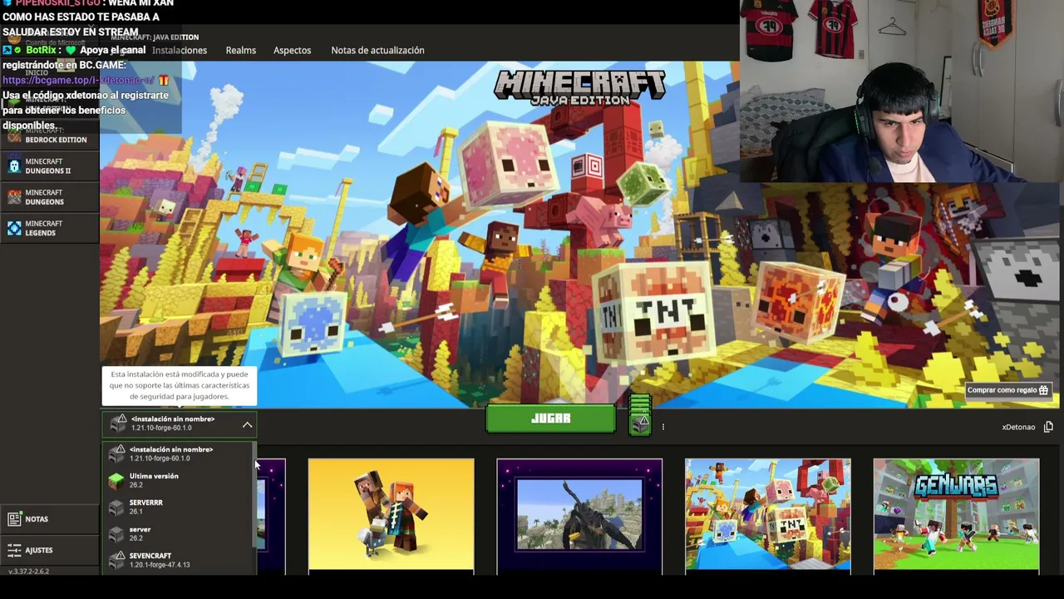Click the furnace icon for server 26.2
The image size is (1064, 599).
pos(116,534)
